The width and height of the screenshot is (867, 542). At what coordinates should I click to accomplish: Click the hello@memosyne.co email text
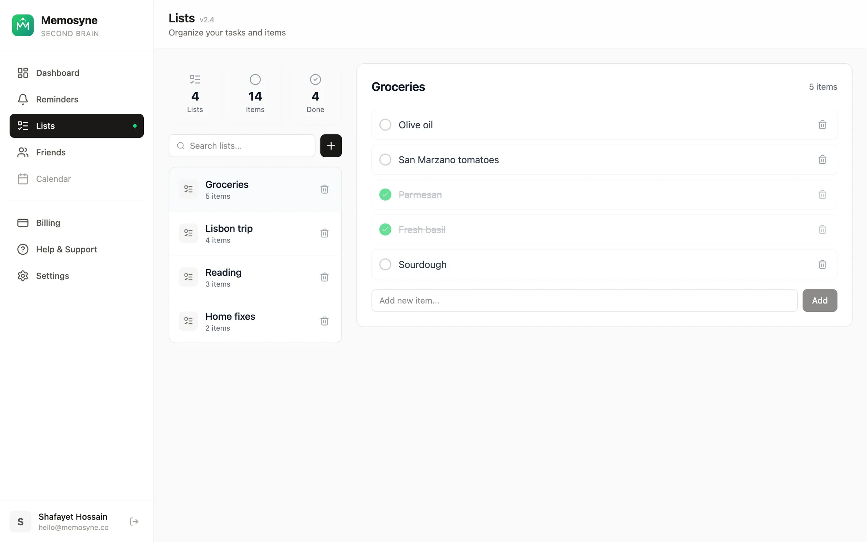coord(73,528)
